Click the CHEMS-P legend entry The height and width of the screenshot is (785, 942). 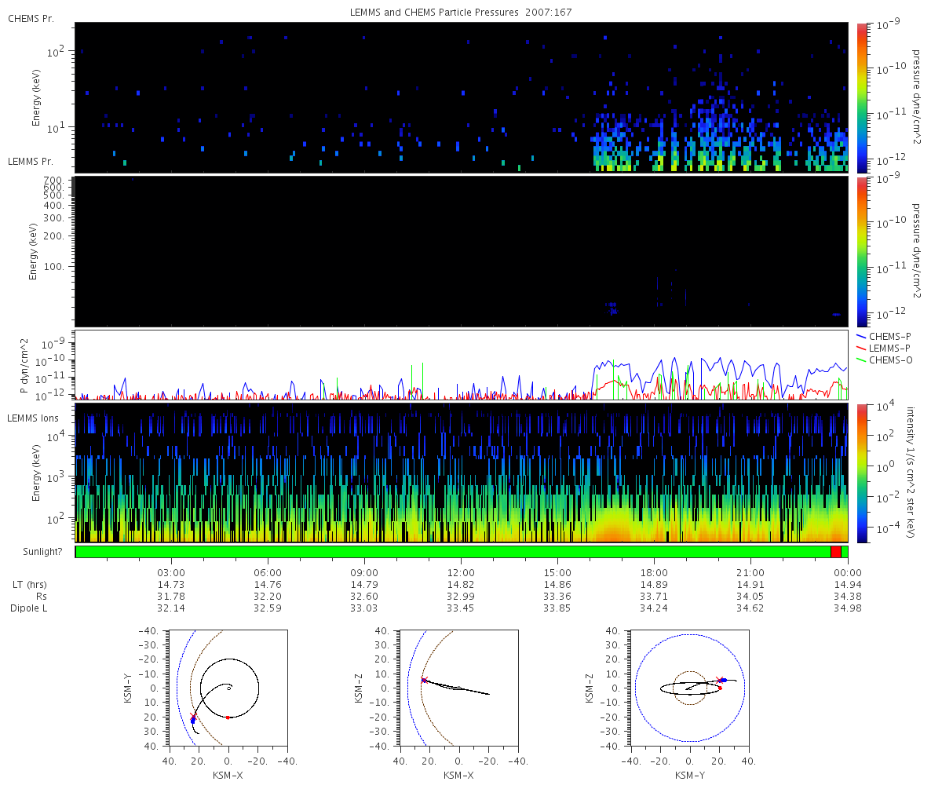click(891, 337)
